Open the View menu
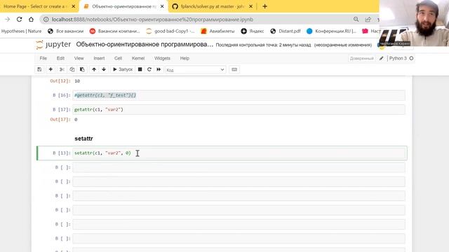 tap(79, 58)
